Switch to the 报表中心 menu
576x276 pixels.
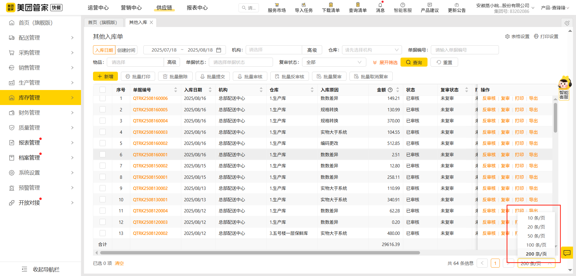197,8
